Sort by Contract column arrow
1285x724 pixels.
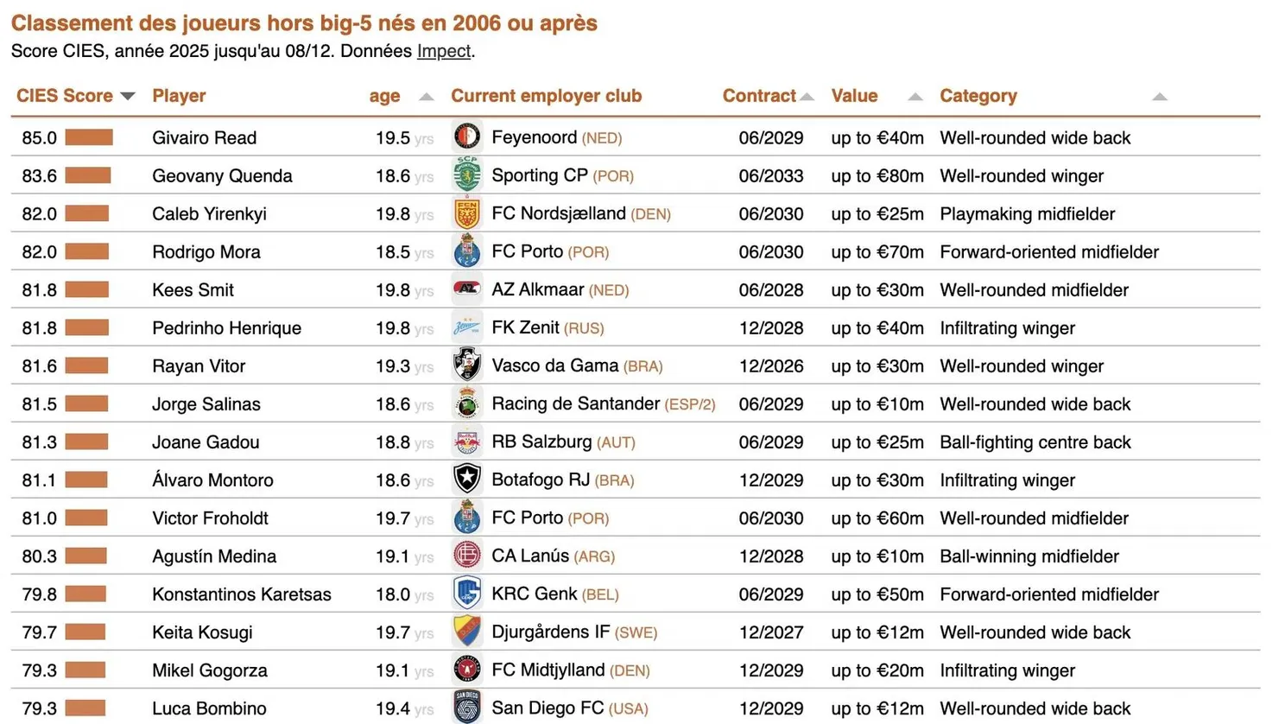(807, 97)
